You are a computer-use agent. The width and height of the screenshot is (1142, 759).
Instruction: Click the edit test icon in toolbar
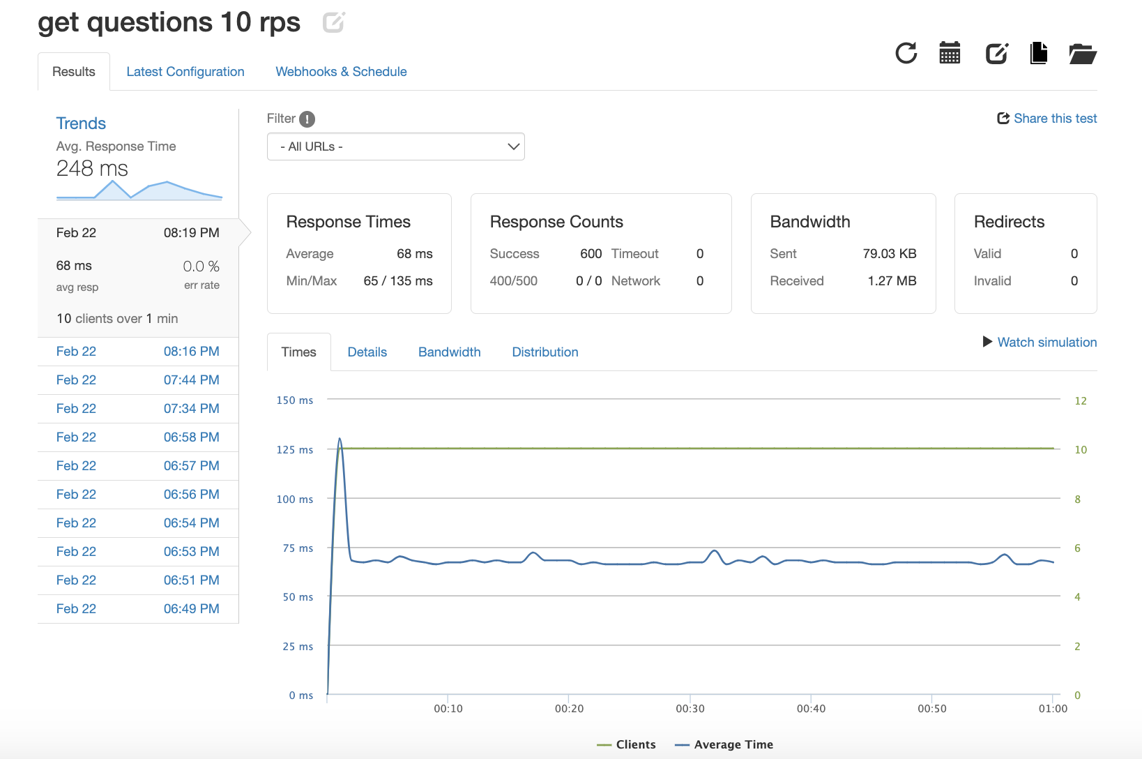click(x=996, y=53)
